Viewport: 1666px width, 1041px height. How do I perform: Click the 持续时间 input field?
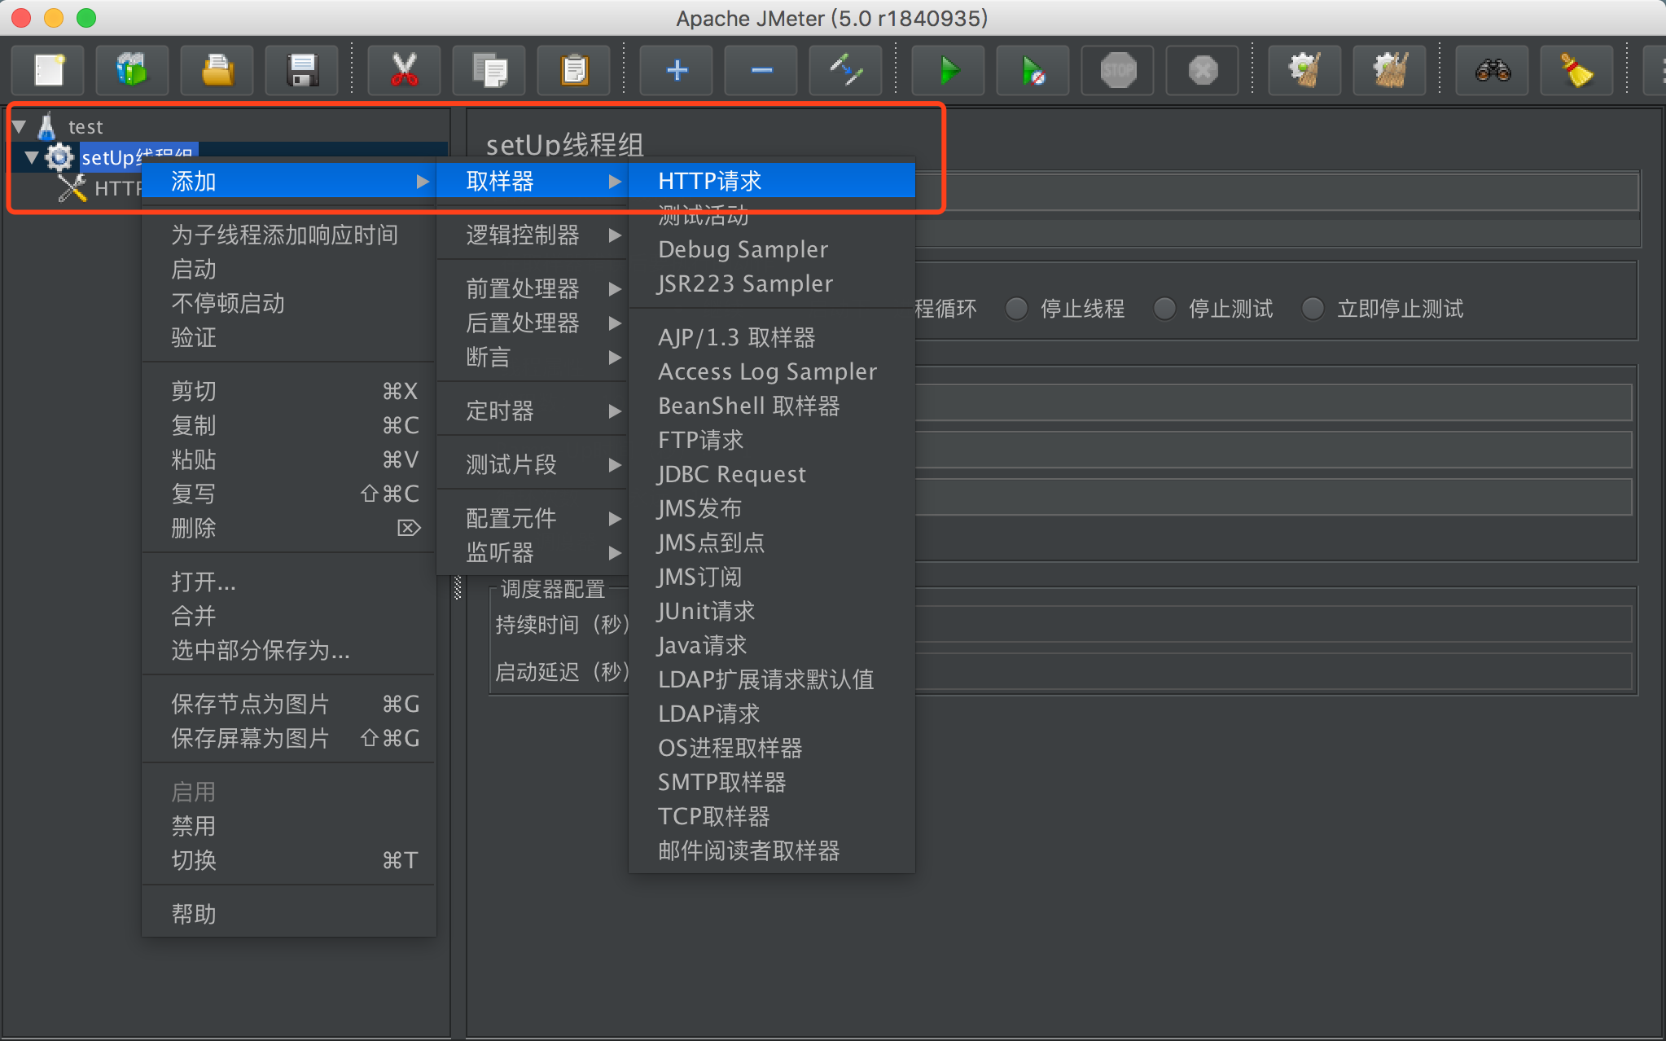click(x=1274, y=625)
